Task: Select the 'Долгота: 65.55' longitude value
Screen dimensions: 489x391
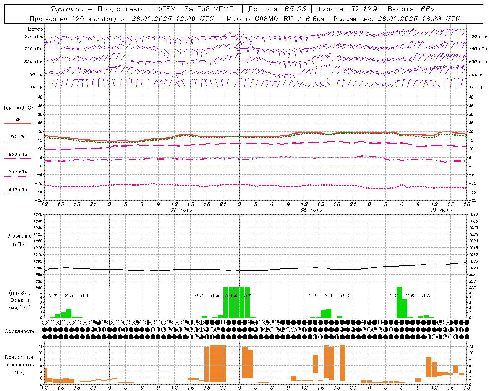Action: pyautogui.click(x=277, y=9)
